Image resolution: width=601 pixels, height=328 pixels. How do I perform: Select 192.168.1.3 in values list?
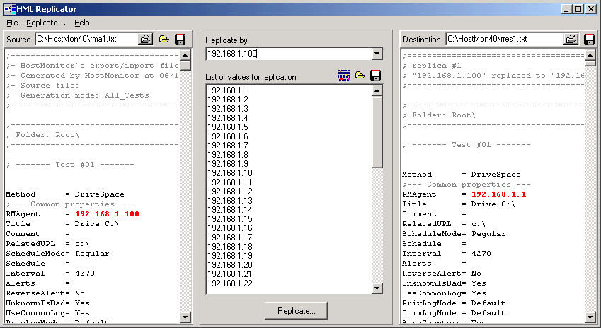(228, 109)
